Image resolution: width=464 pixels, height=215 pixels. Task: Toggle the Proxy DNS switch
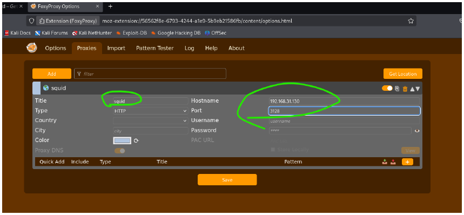120,151
